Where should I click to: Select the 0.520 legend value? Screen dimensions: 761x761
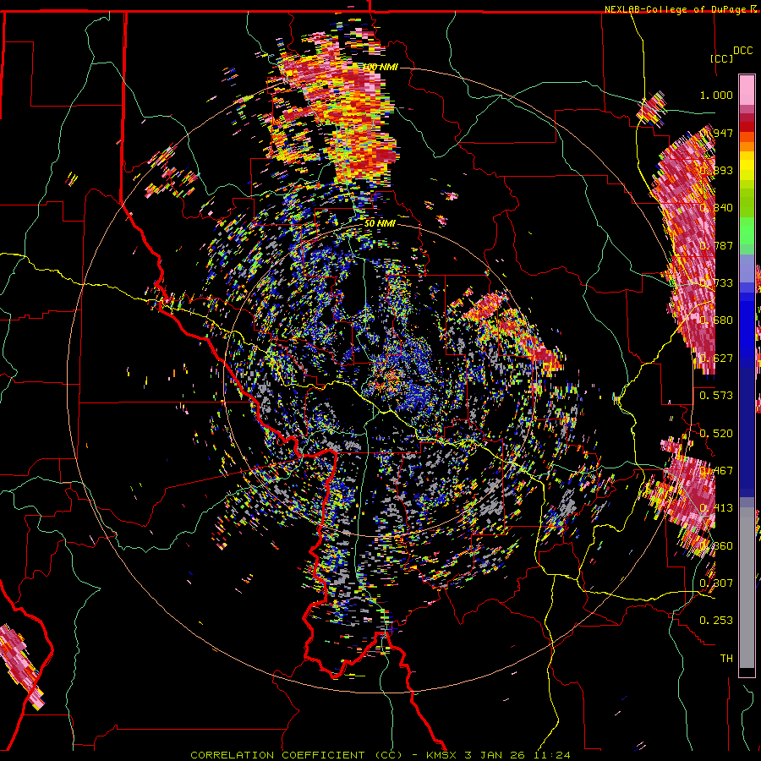[716, 434]
